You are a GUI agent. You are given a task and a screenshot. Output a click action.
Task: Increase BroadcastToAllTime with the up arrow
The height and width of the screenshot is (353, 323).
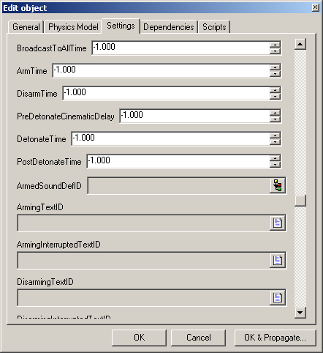[275, 45]
